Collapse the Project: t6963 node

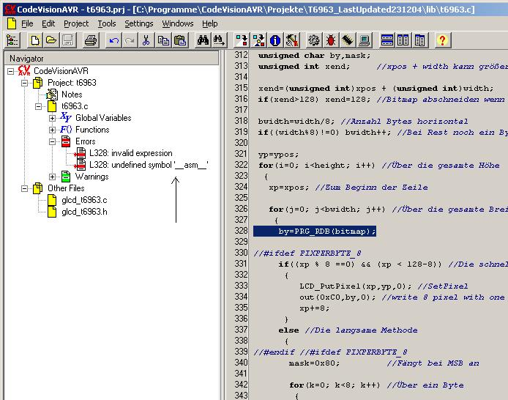(x=25, y=83)
